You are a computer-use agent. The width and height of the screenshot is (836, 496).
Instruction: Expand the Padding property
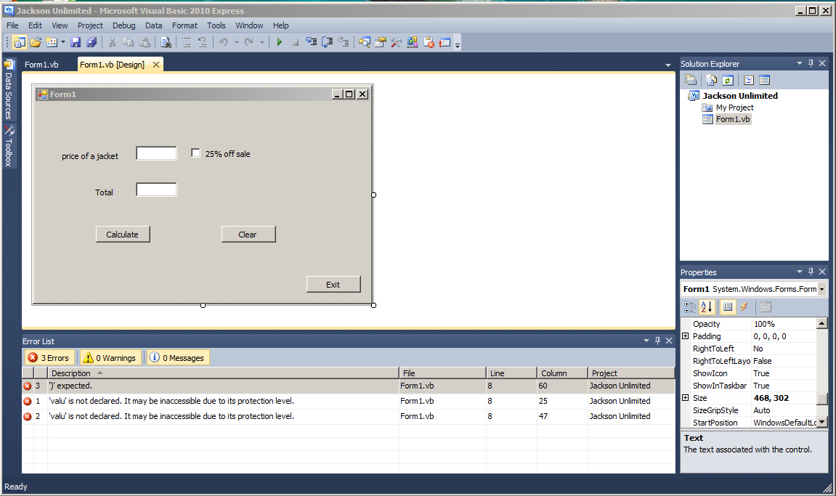point(686,336)
